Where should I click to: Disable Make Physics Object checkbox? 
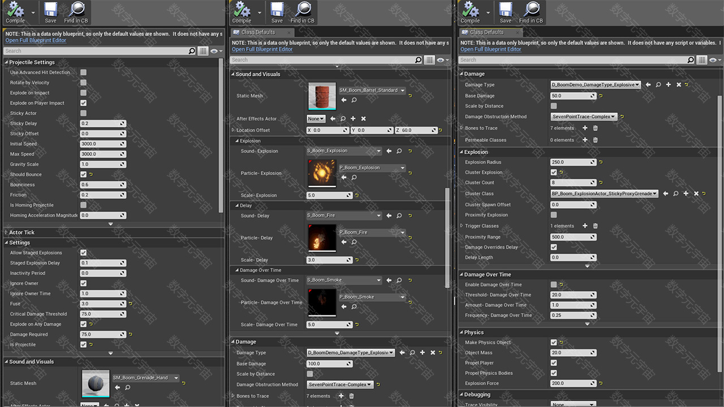coord(553,343)
